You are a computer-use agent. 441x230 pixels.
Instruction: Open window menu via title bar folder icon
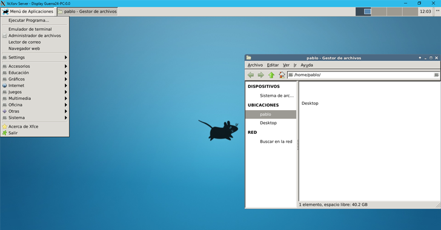(248, 57)
